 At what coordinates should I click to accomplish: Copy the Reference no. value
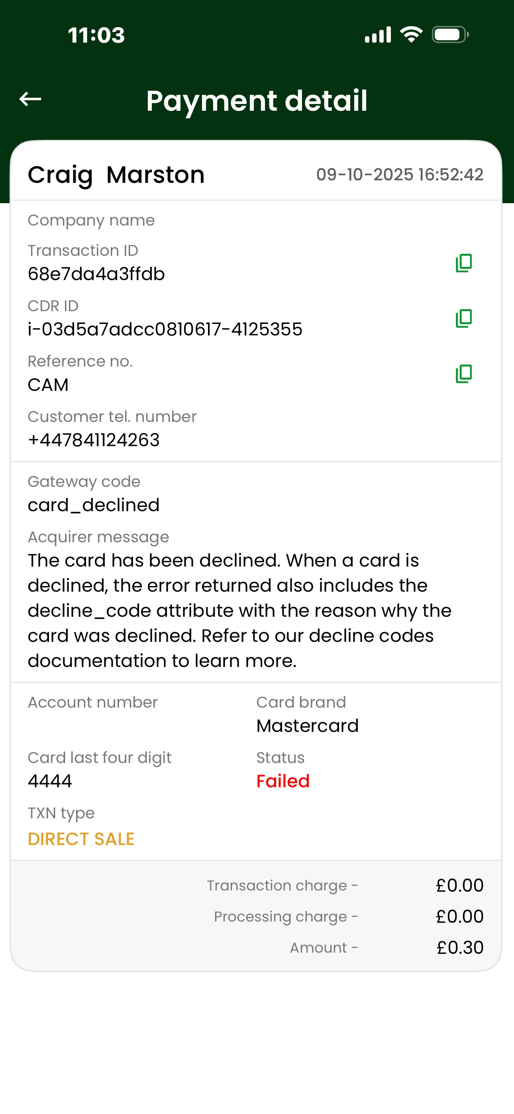pos(463,374)
